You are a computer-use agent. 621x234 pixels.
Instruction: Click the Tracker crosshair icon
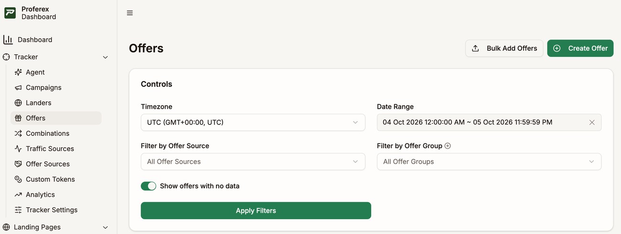(x=6, y=57)
